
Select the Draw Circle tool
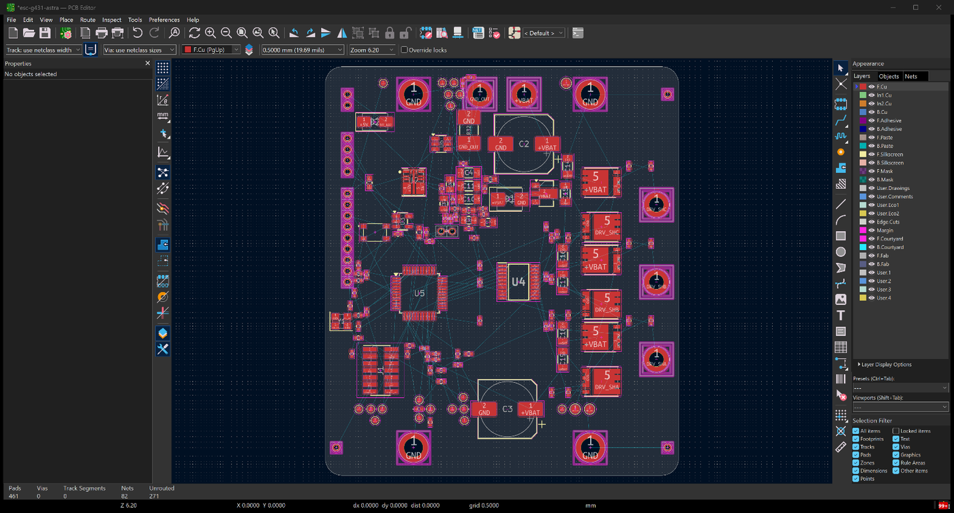tap(841, 251)
